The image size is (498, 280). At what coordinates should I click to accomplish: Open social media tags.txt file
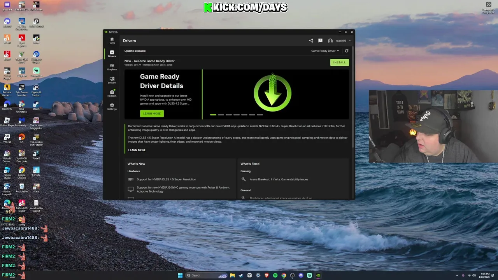(36, 206)
